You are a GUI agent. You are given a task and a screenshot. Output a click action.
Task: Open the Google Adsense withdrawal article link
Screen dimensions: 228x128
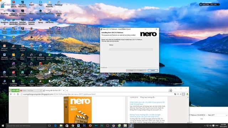pyautogui.click(x=145, y=116)
